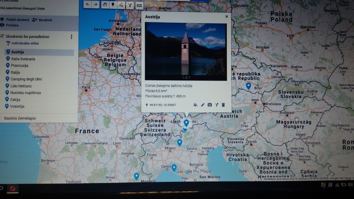Viewport: 354px width, 199px height.
Task: Click blue map marker near Monaco
Action: [x=136, y=176]
